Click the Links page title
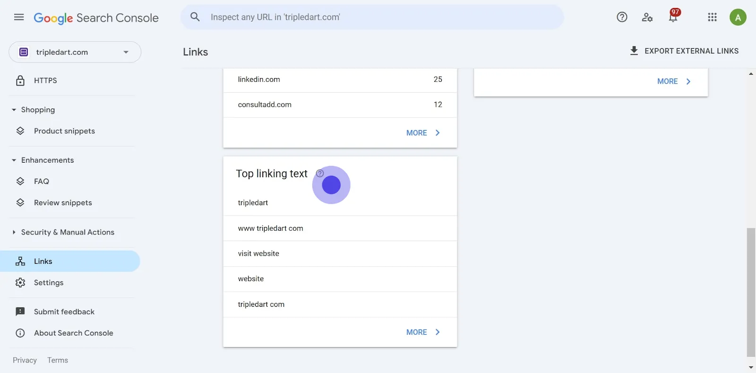This screenshot has height=373, width=756. point(196,52)
